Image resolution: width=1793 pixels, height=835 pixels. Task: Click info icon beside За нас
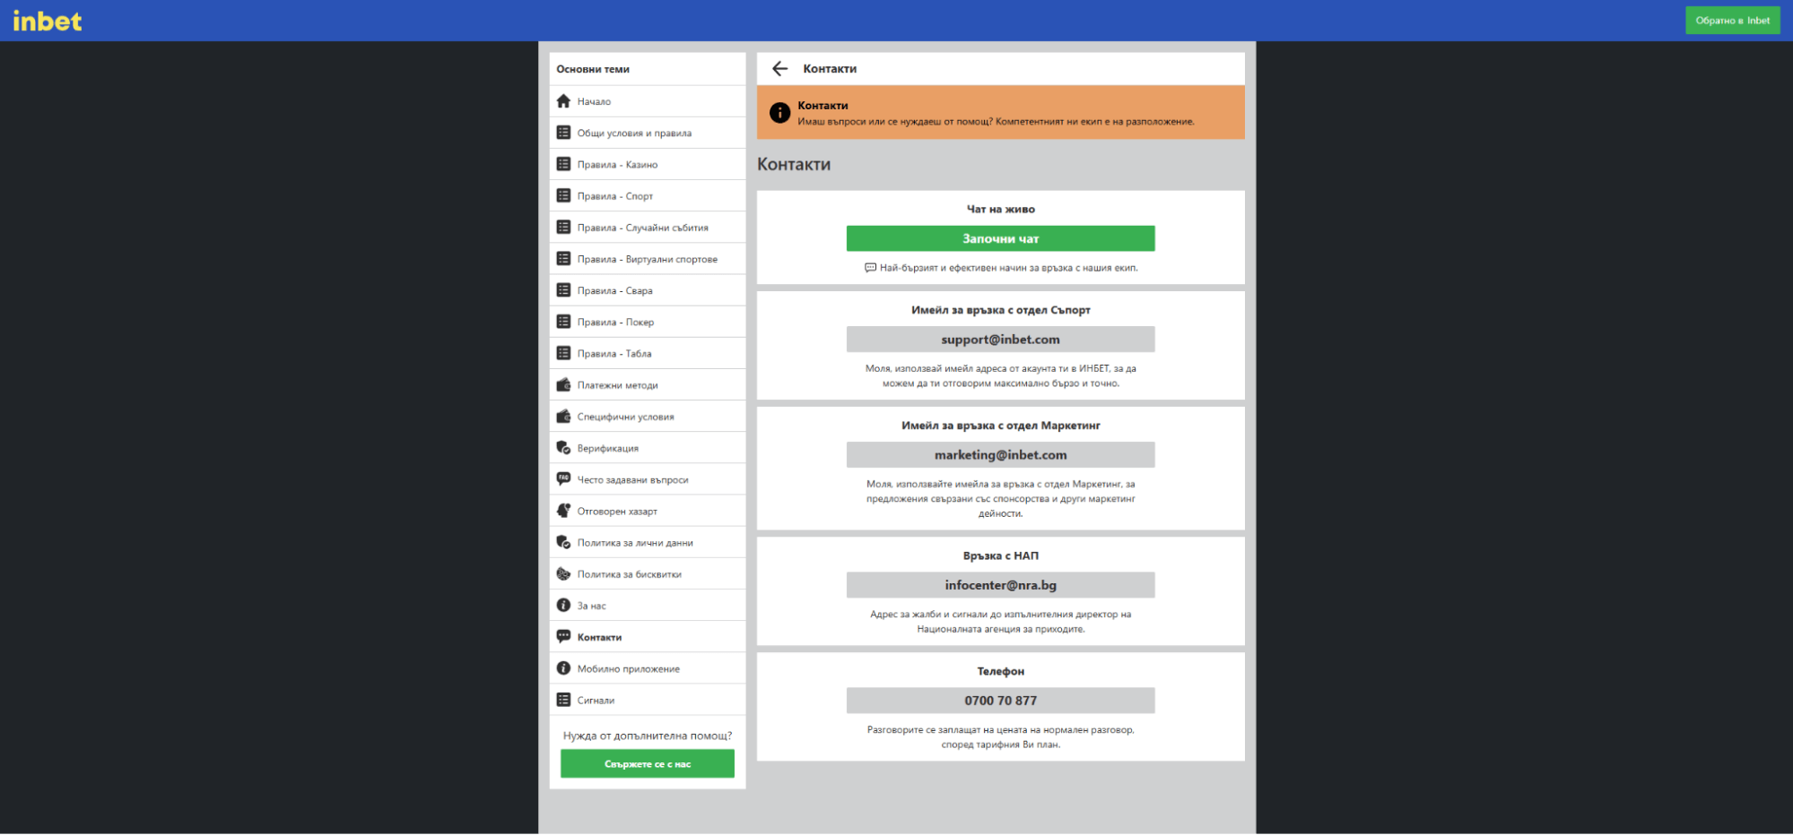pos(563,606)
